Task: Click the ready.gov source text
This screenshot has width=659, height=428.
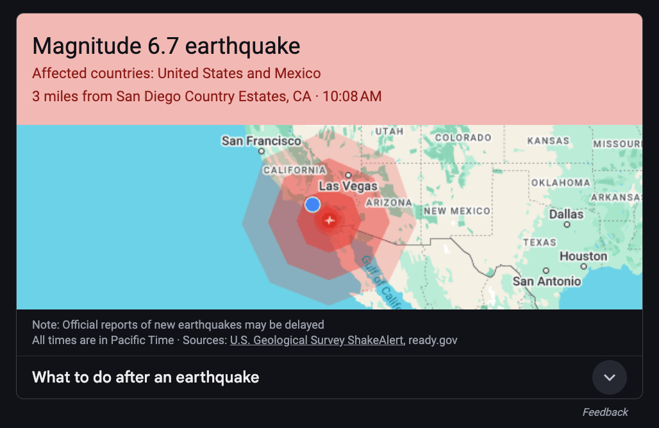Action: (x=433, y=340)
